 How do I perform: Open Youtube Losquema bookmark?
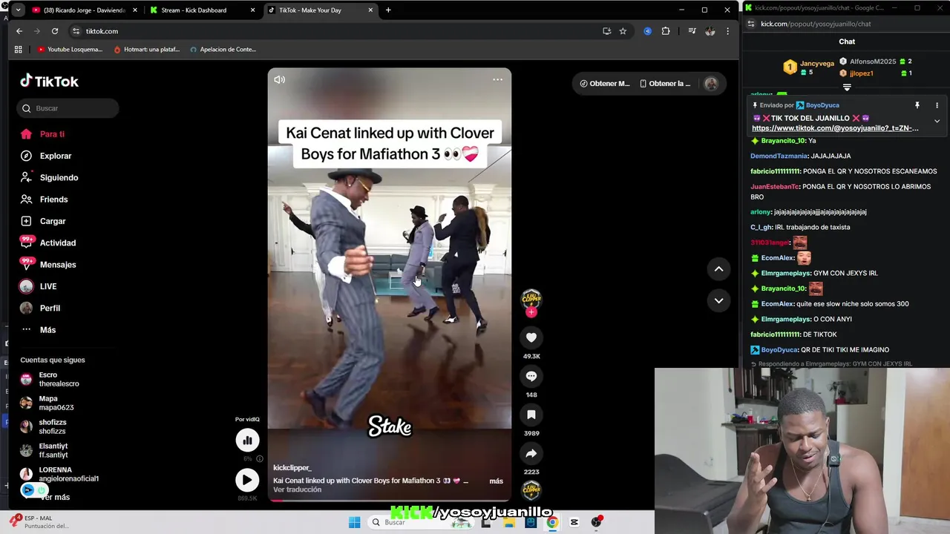pyautogui.click(x=69, y=50)
